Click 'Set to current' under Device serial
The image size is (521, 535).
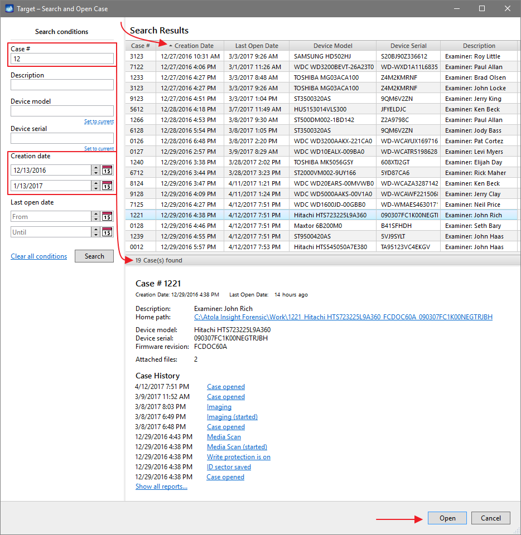tap(99, 148)
